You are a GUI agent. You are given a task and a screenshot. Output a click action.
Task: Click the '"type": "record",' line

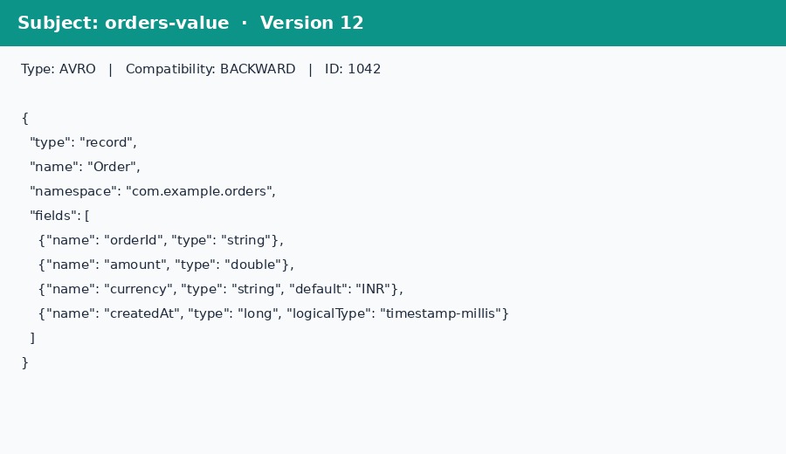[x=83, y=142]
